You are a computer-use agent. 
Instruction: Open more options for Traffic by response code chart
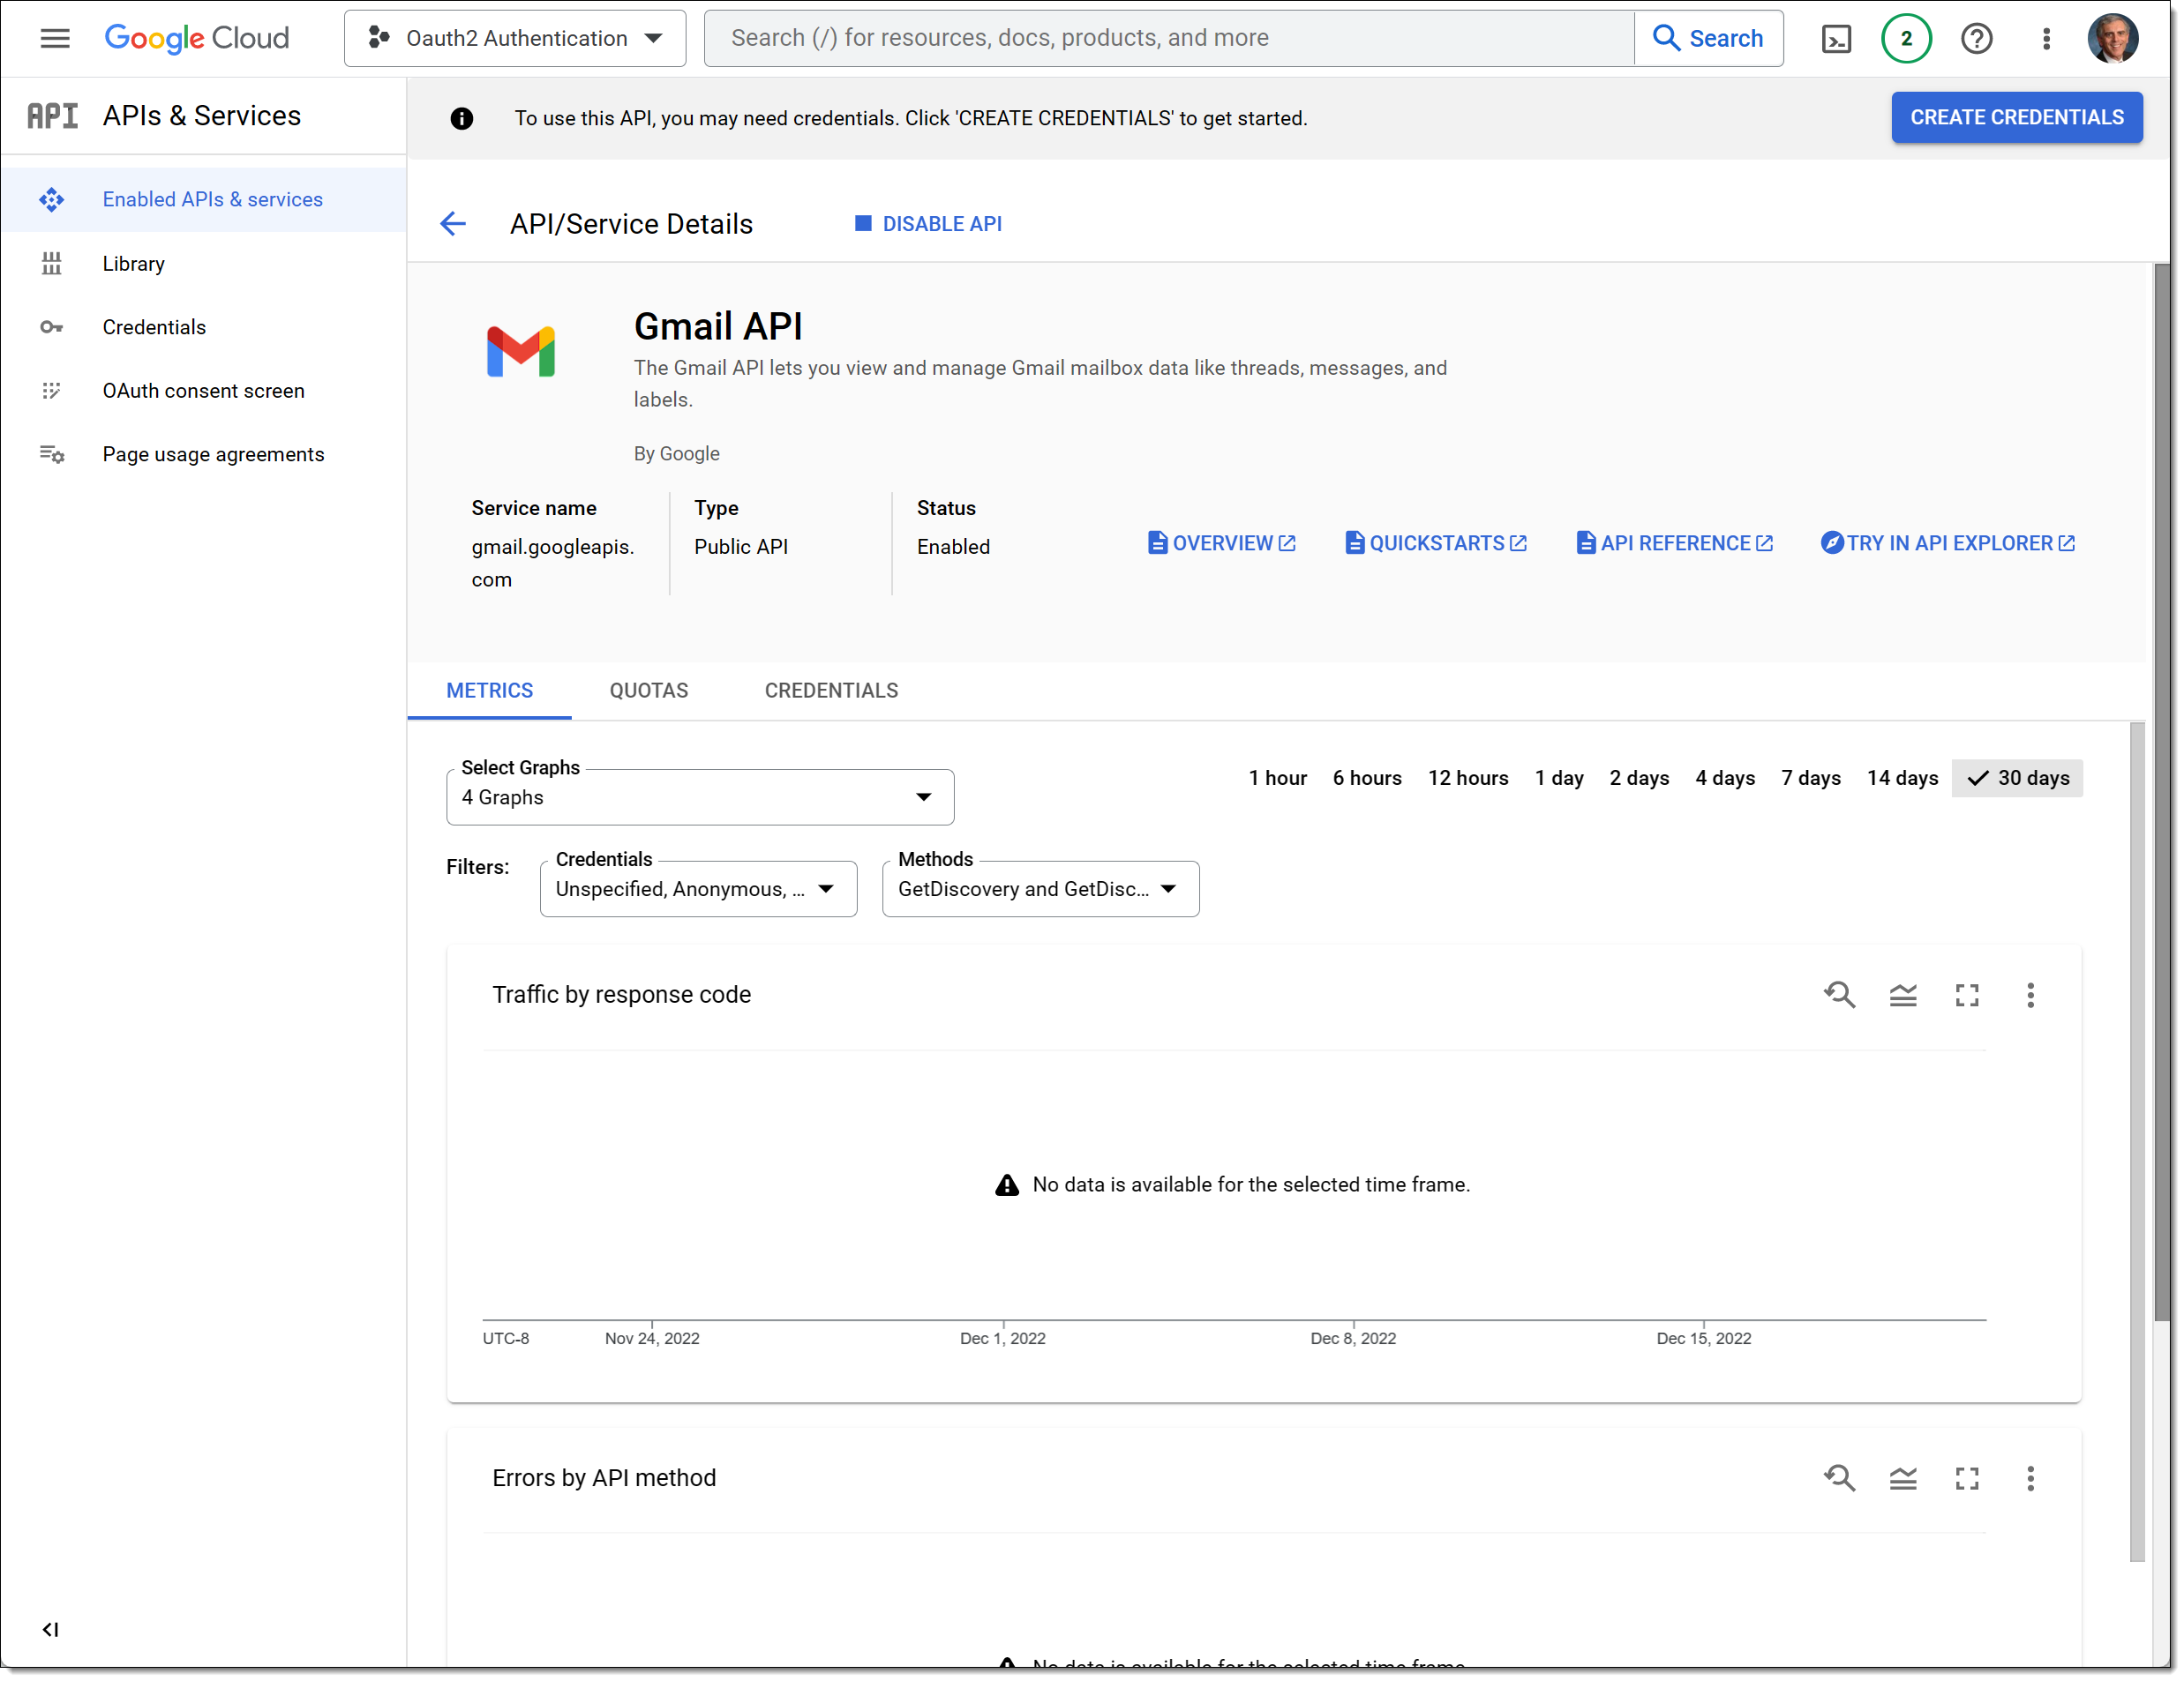click(x=2029, y=995)
